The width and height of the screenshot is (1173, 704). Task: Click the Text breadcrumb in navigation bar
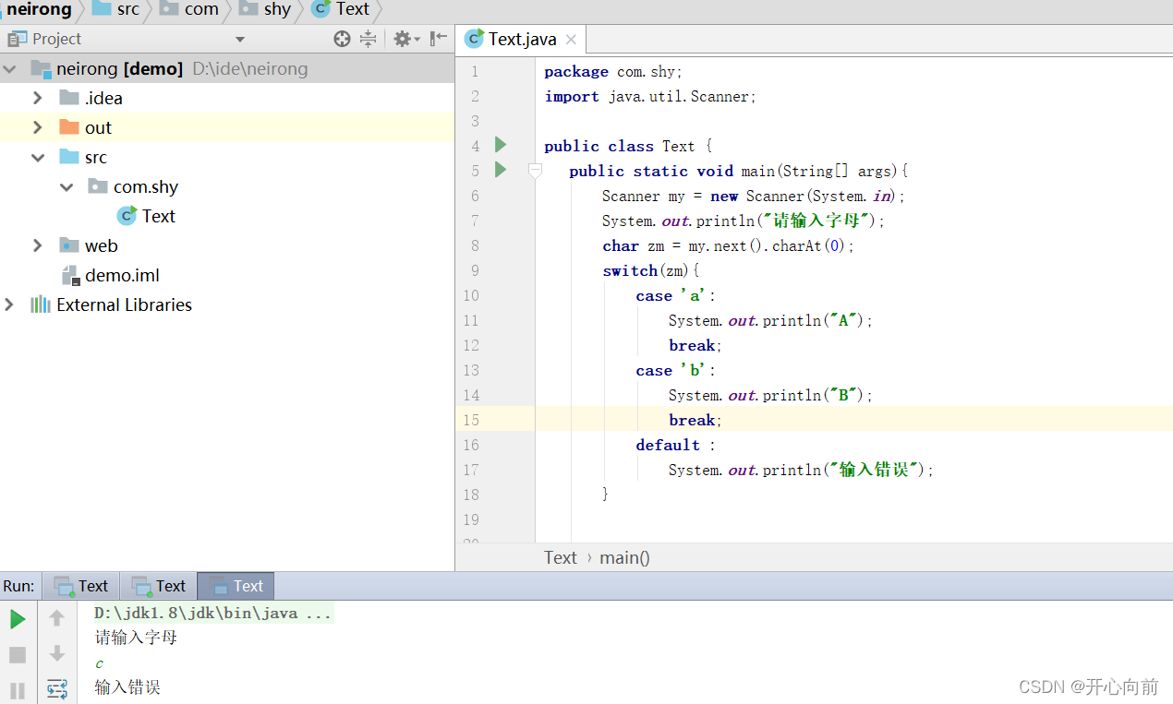click(x=341, y=10)
